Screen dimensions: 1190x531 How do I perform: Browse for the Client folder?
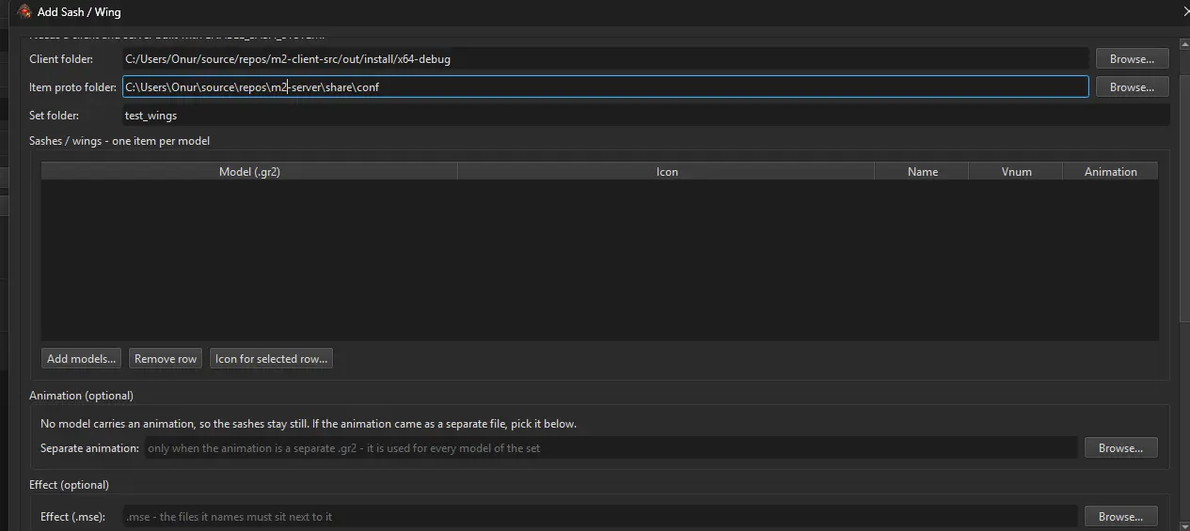point(1132,58)
